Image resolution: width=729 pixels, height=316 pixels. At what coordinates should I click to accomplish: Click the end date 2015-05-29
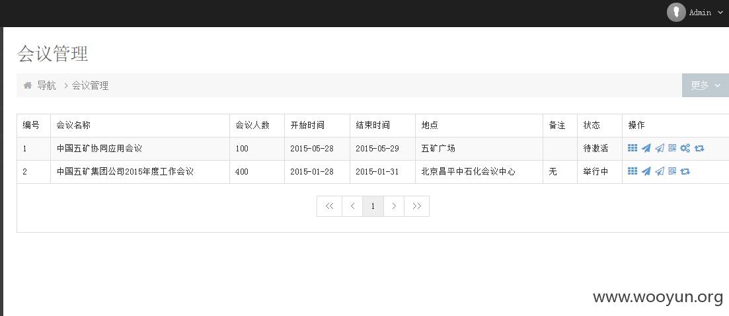(x=377, y=149)
